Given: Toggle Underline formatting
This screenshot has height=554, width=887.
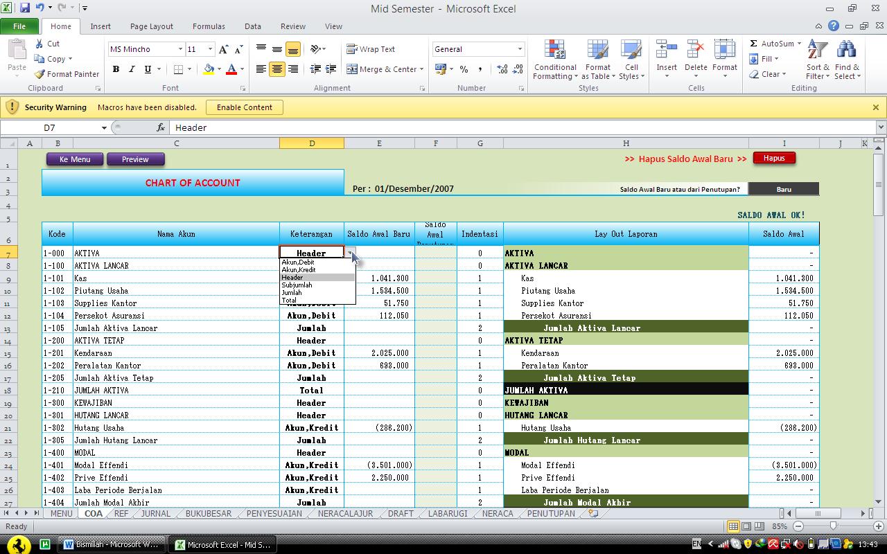Looking at the screenshot, I should point(148,69).
